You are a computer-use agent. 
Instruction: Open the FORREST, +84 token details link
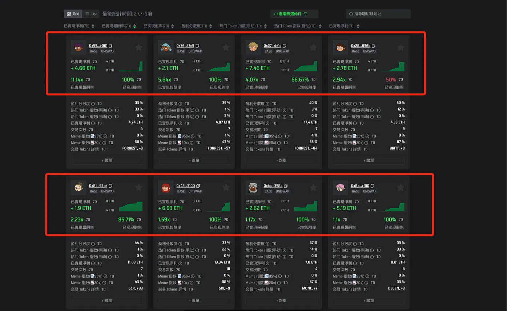(x=306, y=149)
